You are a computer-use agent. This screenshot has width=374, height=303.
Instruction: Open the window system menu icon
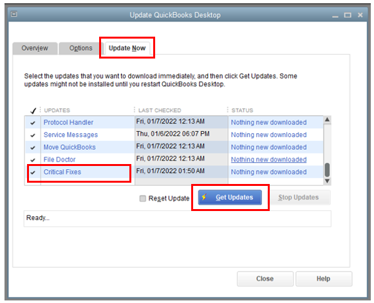pyautogui.click(x=14, y=14)
